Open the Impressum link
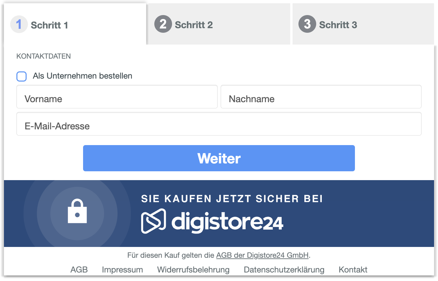 point(122,270)
